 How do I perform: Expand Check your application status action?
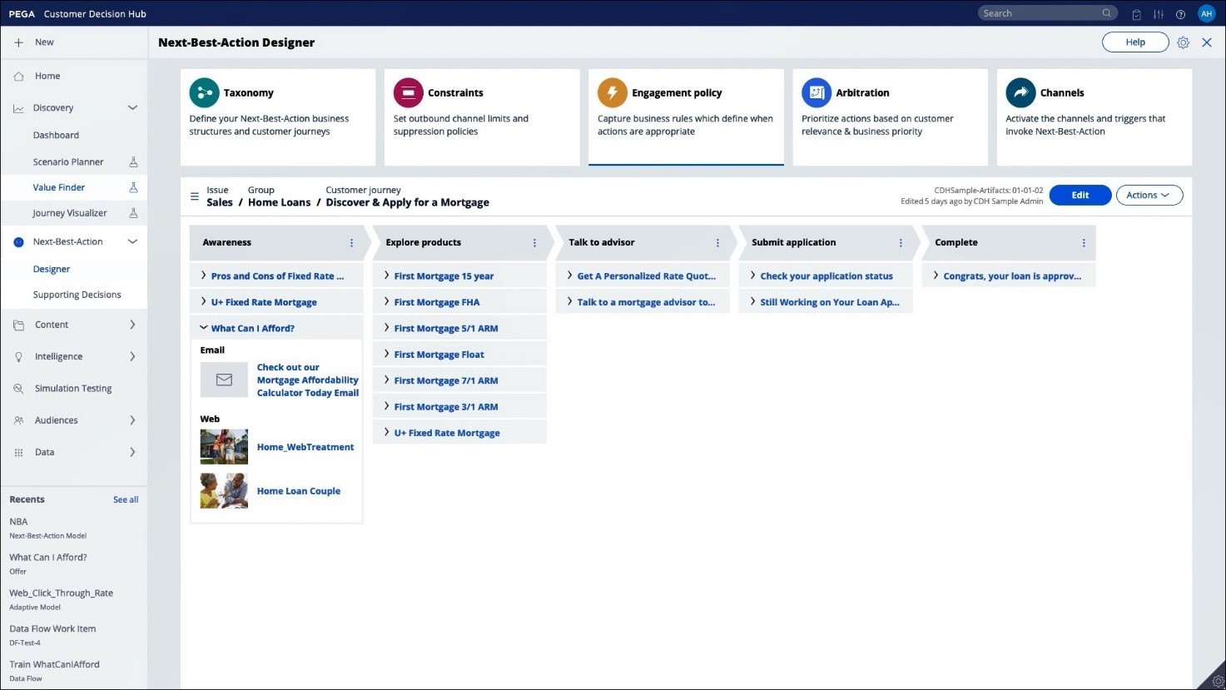pos(753,276)
